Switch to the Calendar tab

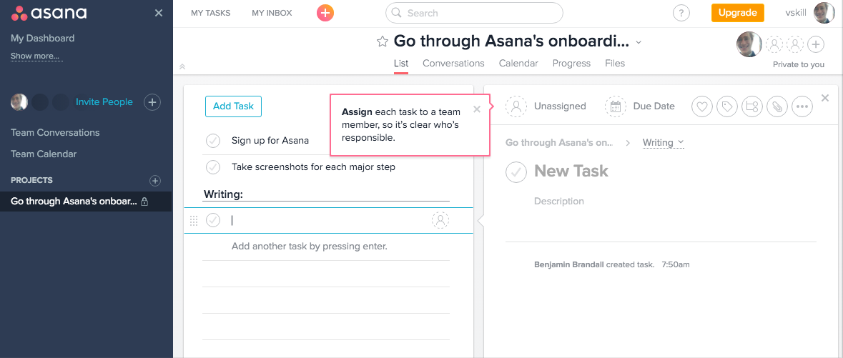[518, 64]
